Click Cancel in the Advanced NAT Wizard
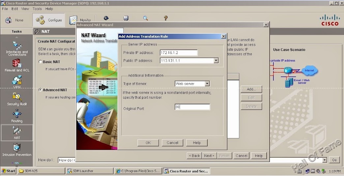344x176 pixels. 241,156
